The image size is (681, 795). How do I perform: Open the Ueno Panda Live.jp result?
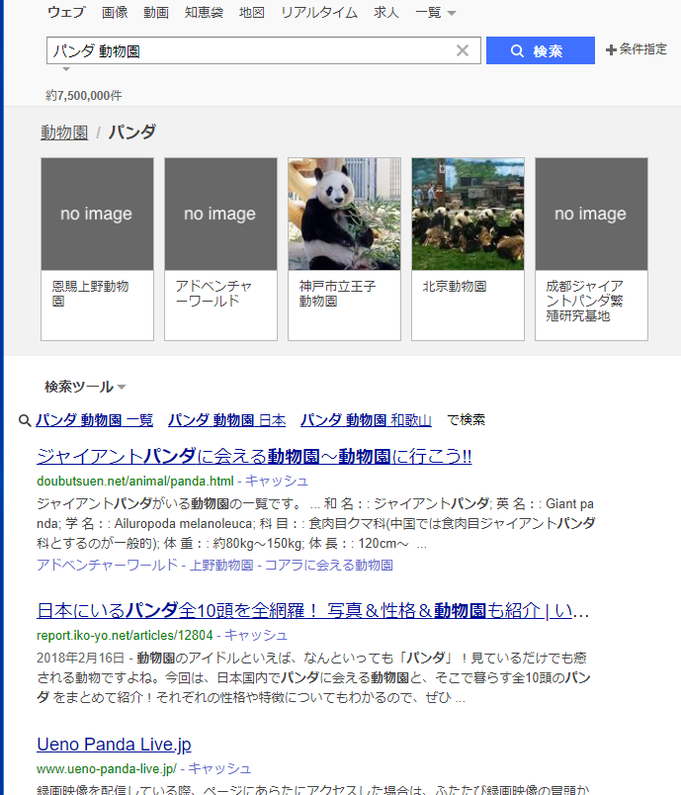click(114, 745)
